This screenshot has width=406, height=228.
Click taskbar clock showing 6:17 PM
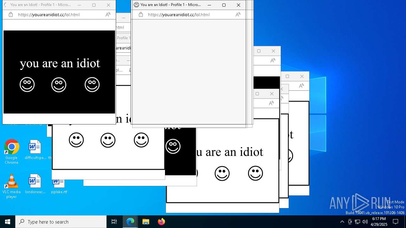click(379, 222)
